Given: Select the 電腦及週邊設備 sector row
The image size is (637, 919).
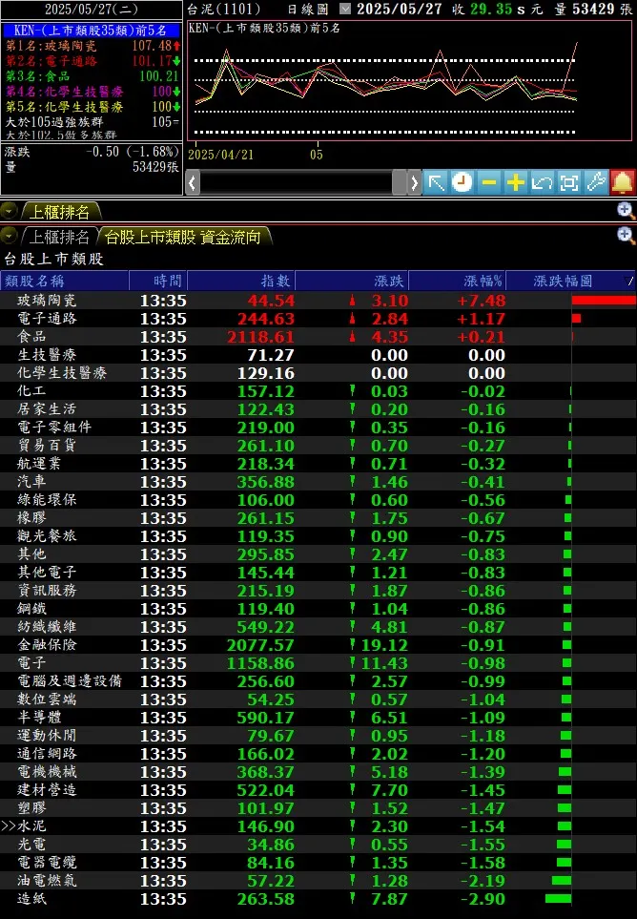Looking at the screenshot, I should [318, 681].
